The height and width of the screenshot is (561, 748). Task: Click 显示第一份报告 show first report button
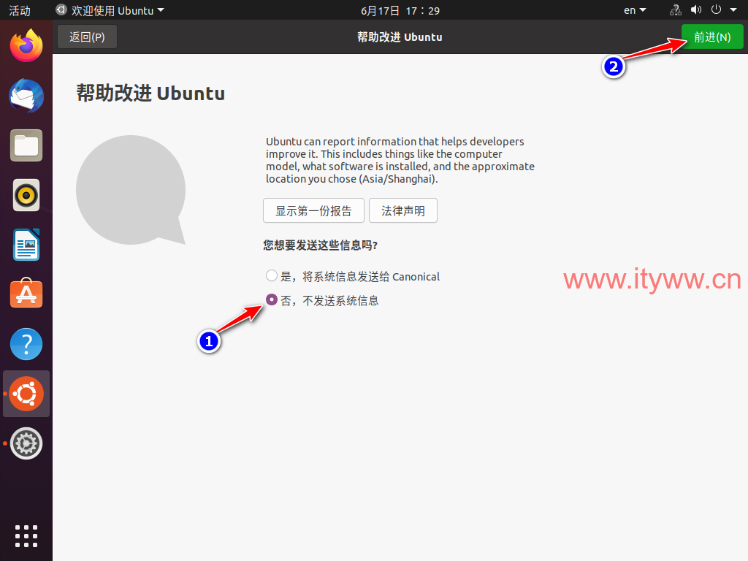click(x=313, y=210)
